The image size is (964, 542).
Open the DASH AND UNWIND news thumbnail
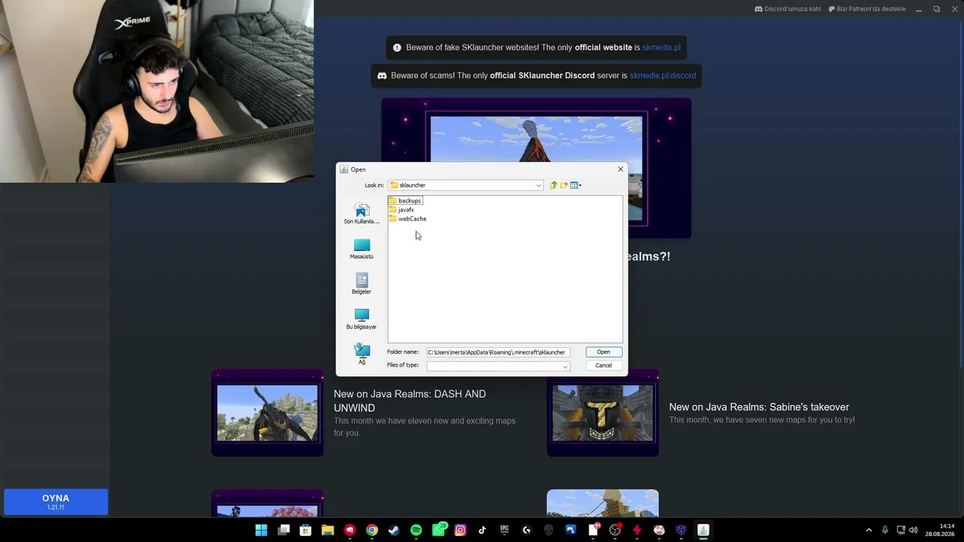[x=267, y=413]
